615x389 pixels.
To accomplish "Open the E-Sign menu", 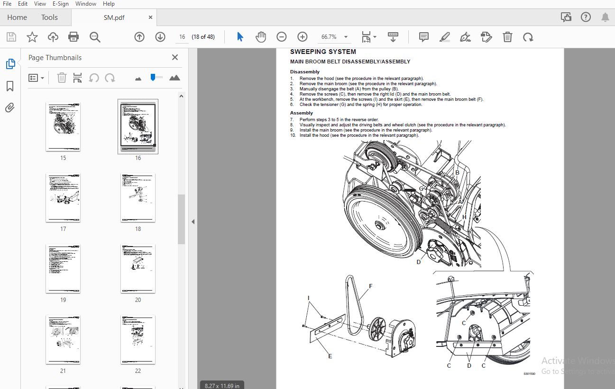I will tap(61, 4).
